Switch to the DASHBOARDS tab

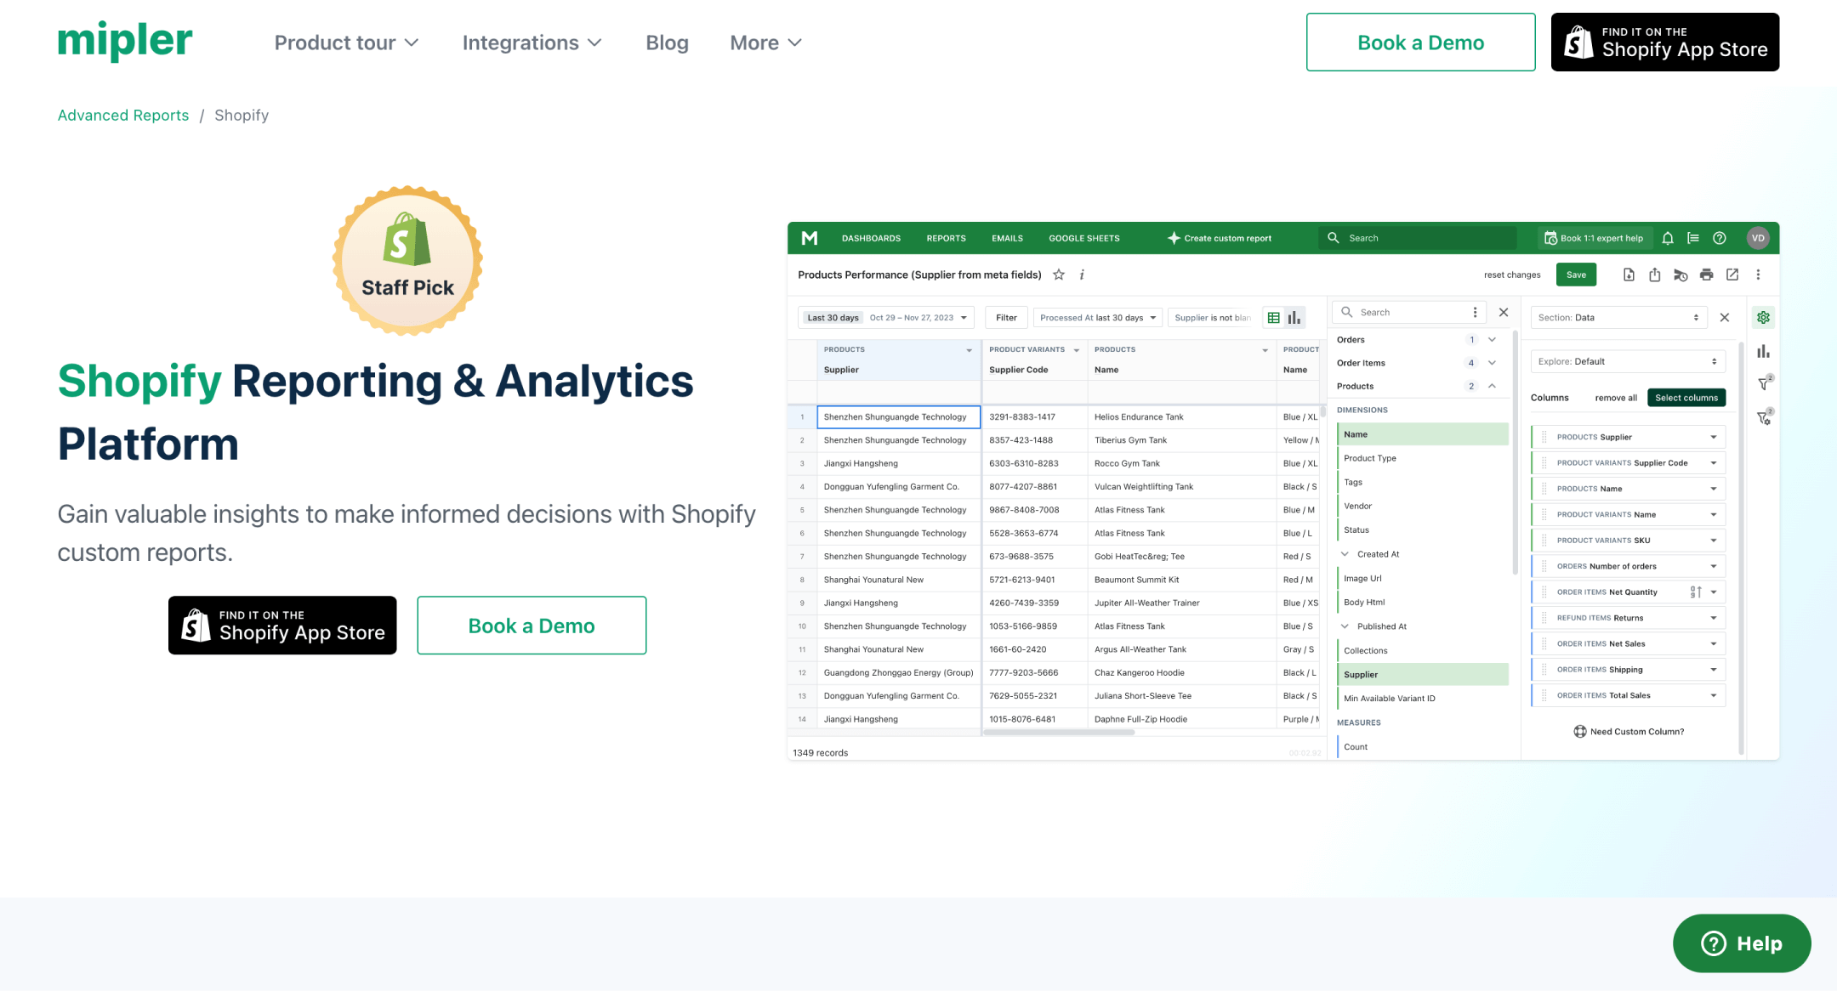[871, 238]
